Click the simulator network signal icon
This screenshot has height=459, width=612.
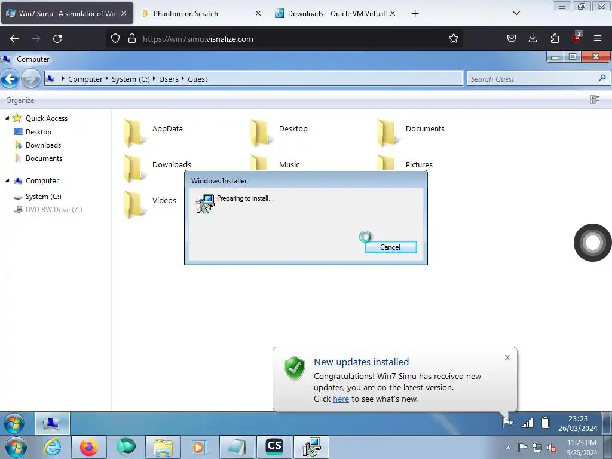point(527,423)
